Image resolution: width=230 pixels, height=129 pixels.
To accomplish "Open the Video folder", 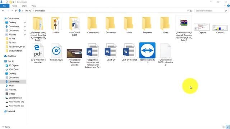I will pyautogui.click(x=165, y=24).
